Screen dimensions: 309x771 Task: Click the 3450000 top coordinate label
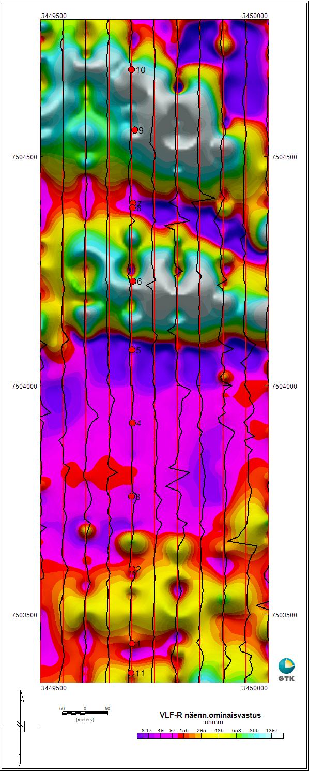coord(255,16)
